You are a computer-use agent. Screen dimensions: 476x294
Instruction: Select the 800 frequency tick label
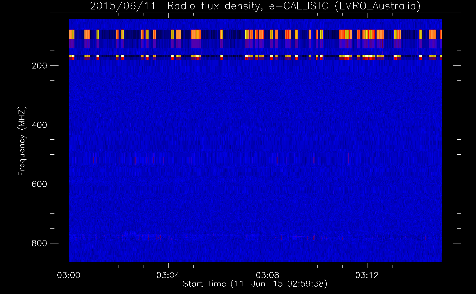coord(39,243)
